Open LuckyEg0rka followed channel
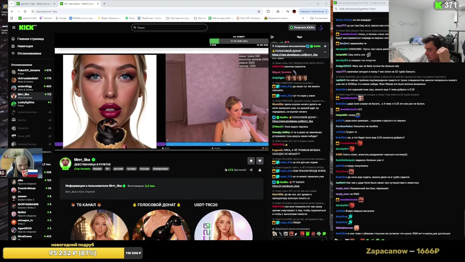This screenshot has width=465, height=262. click(31, 104)
